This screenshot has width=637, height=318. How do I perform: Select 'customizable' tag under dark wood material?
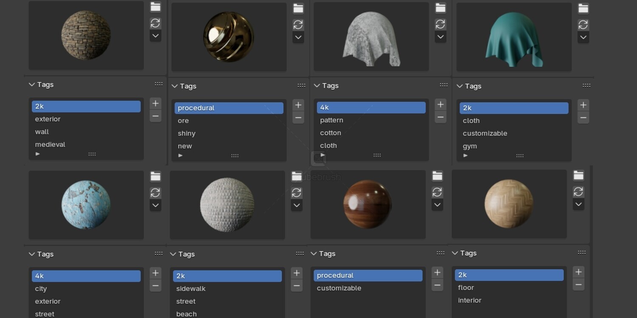coord(368,288)
